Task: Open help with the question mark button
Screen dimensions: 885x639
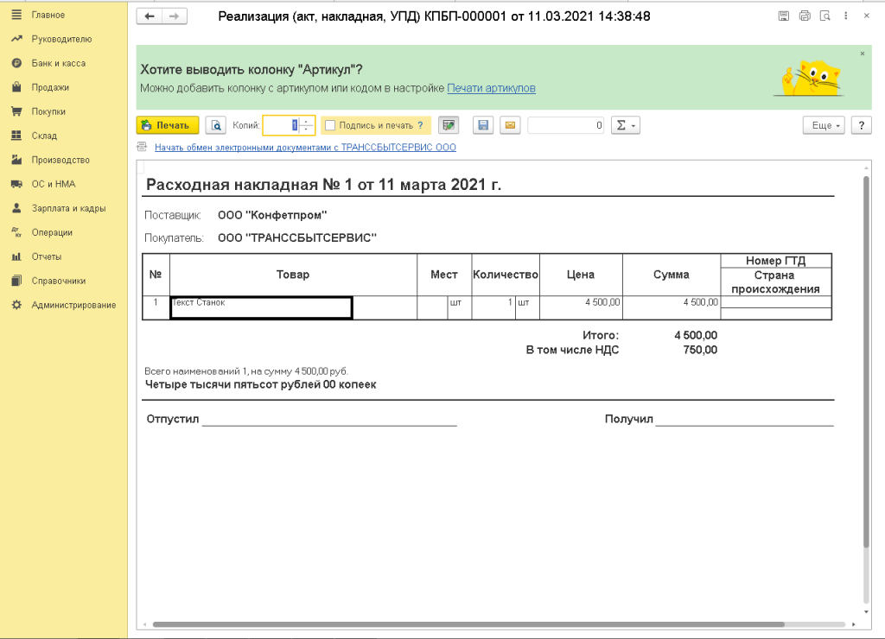Action: tap(861, 125)
